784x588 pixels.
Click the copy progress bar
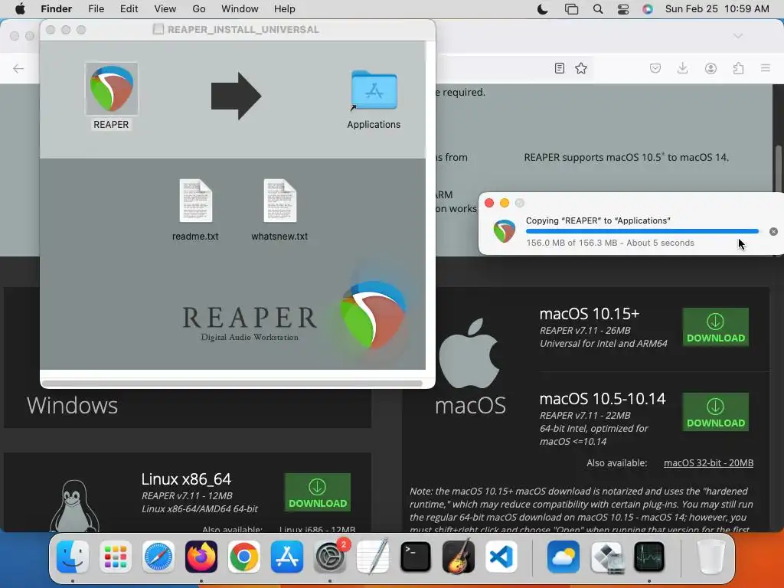click(642, 231)
